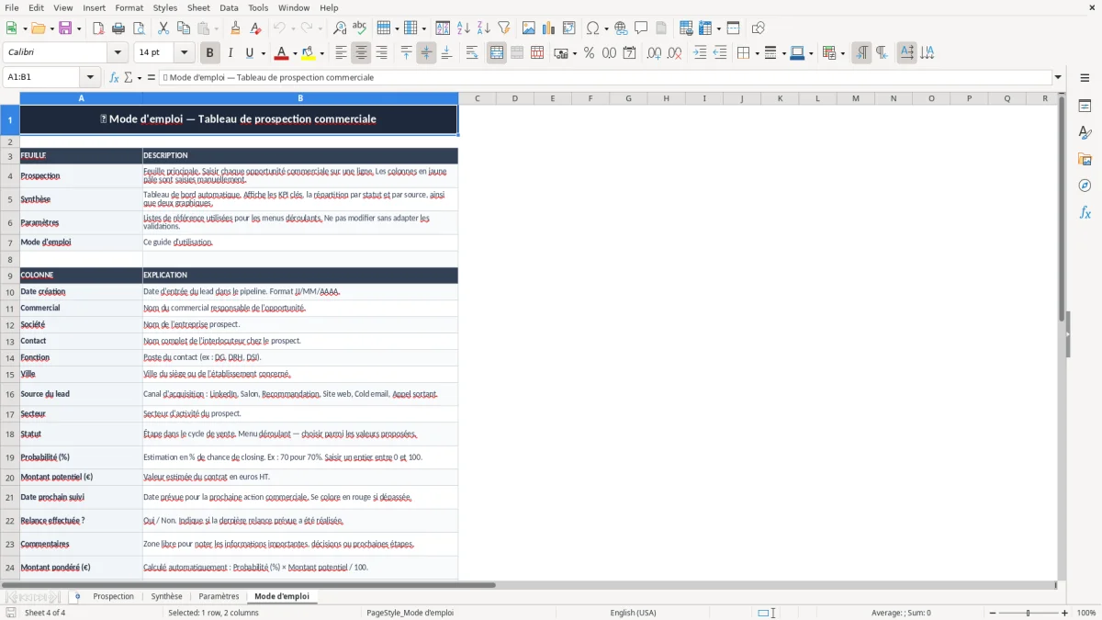Open Find and Replace
1102x620 pixels.
tap(340, 28)
